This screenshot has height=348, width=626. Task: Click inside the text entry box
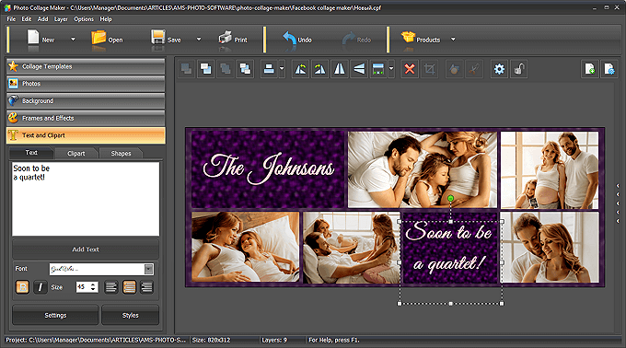tap(86, 199)
